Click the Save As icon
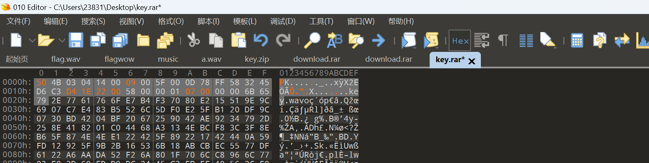This screenshot has width=649, height=163. pos(98,40)
